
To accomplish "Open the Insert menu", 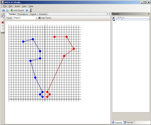I will [x=17, y=6].
